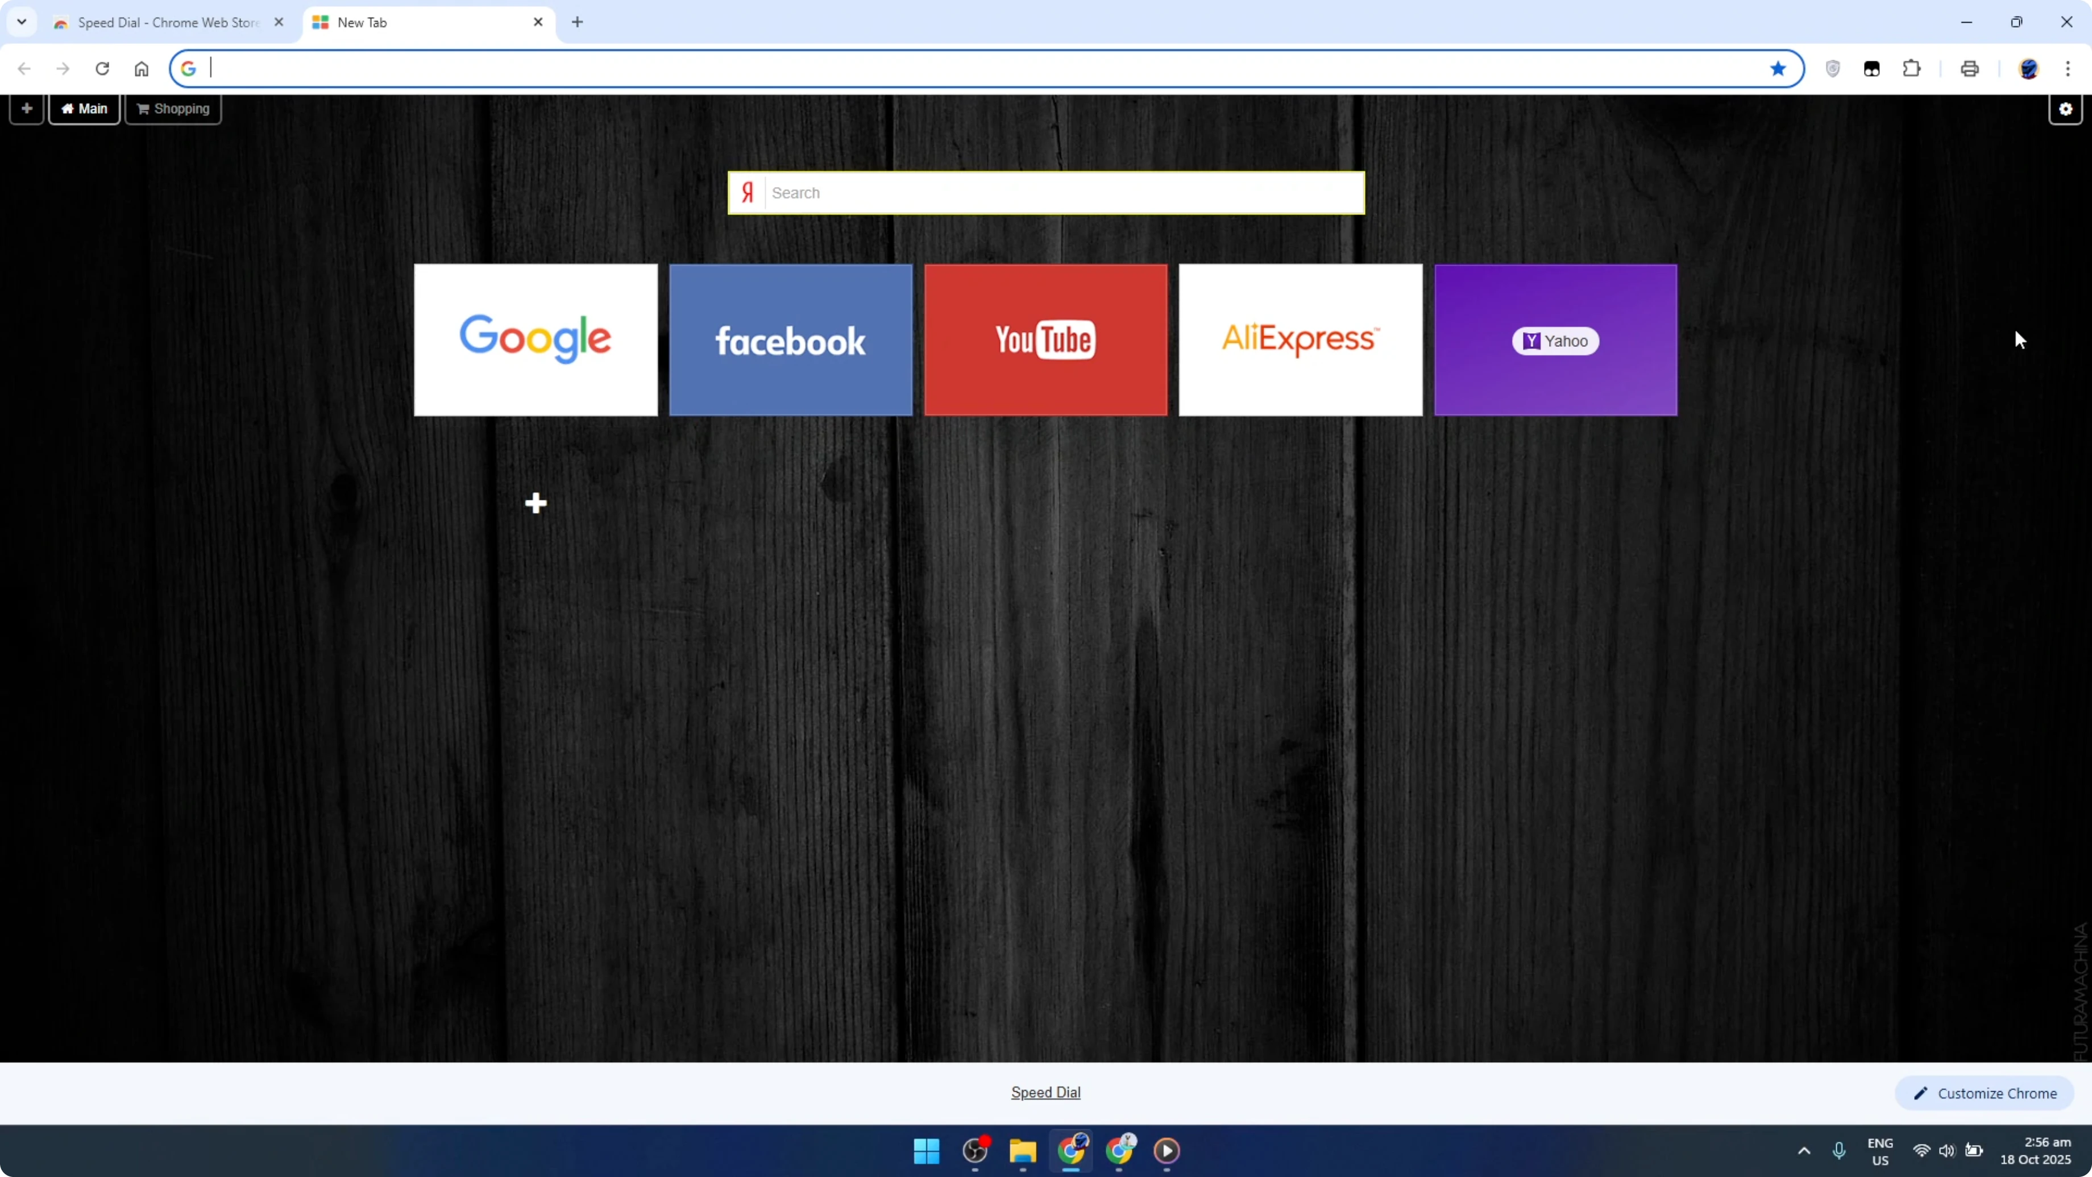The image size is (2092, 1177).
Task: Toggle the bookmark star in the address bar
Action: 1778,69
